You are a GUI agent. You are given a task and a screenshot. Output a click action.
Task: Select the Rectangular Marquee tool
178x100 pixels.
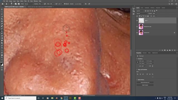pyautogui.click(x=2, y=12)
